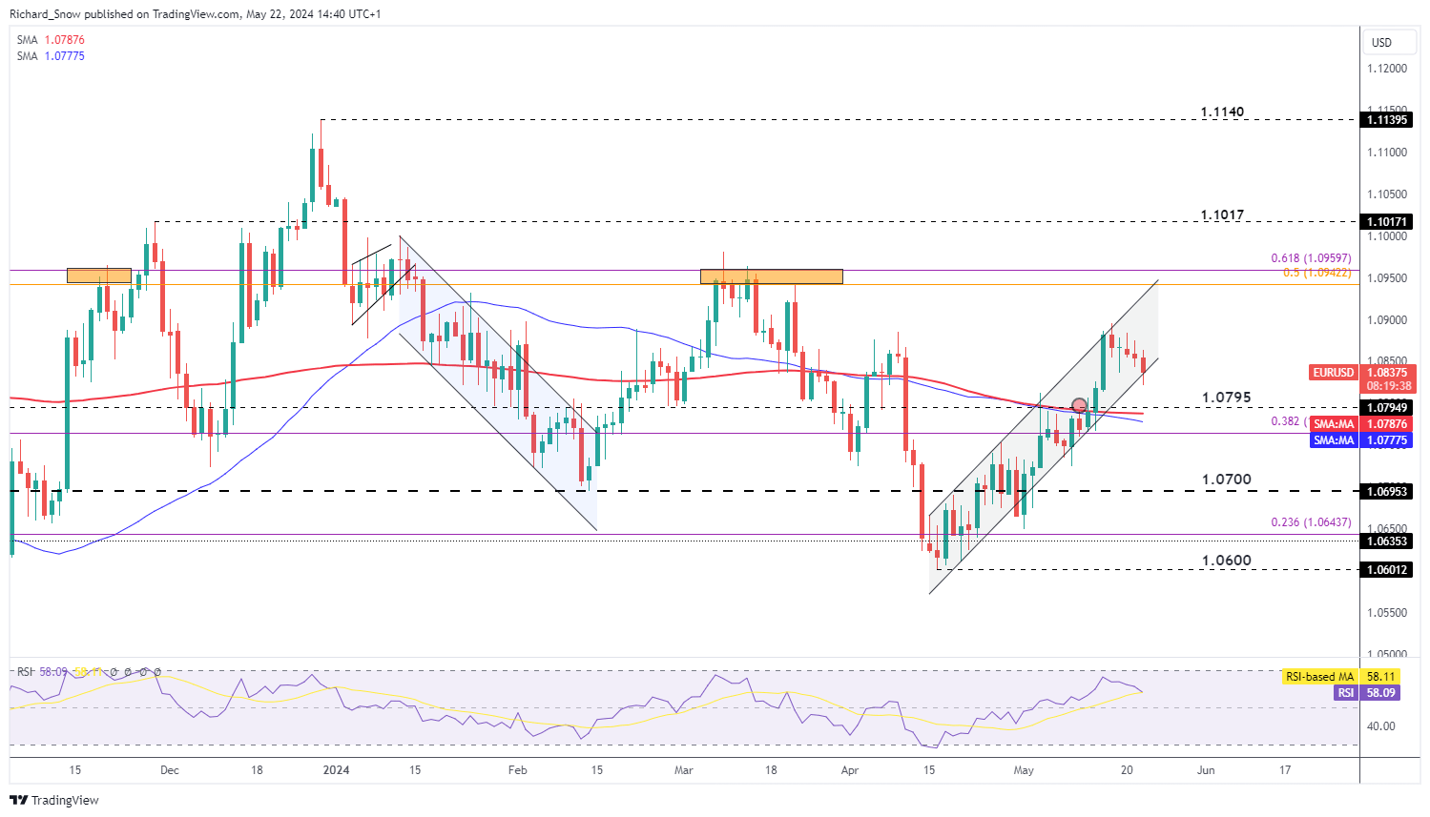Click the 1.06953 price level tag
This screenshot has width=1430, height=817.
pos(1387,491)
